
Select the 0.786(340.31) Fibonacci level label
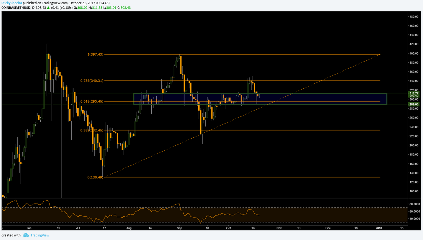click(92, 80)
